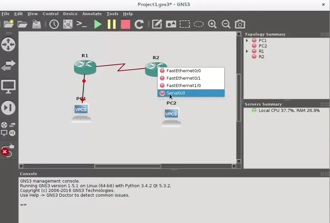Click the canvas horizontal scrollbar thumb
Viewport: 330px width, 223px height.
click(x=128, y=166)
